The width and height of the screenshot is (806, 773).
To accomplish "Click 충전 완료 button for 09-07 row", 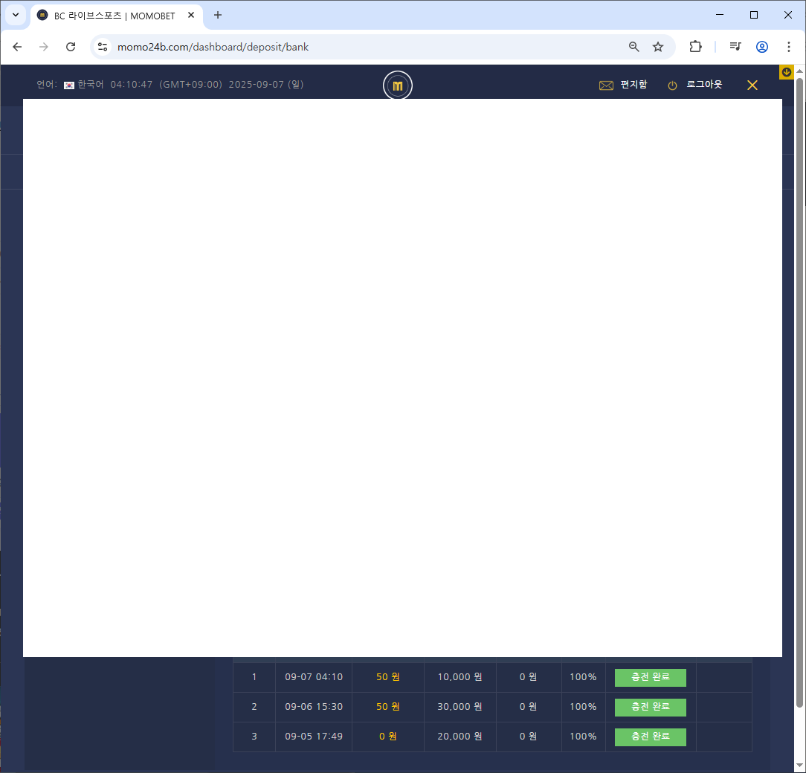I will [651, 677].
